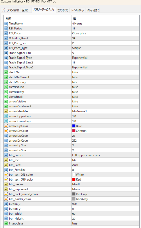Open the 表示選択 tab
The height and width of the screenshot is (228, 141).
[93, 10]
